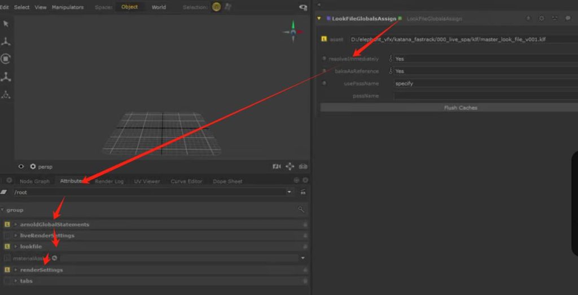This screenshot has width=578, height=295.
Task: Expand the renderSettings attribute group
Action: [15, 270]
